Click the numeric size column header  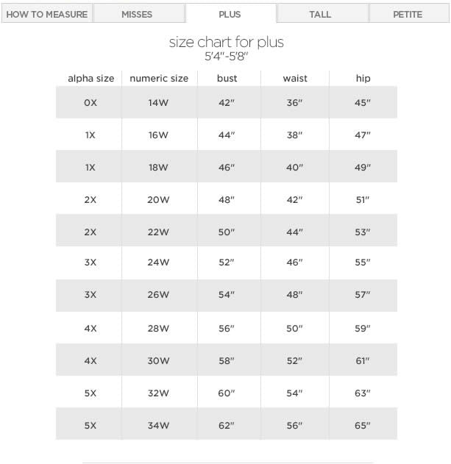(159, 78)
